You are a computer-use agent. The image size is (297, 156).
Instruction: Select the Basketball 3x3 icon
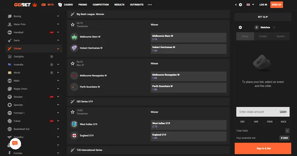coord(10,129)
